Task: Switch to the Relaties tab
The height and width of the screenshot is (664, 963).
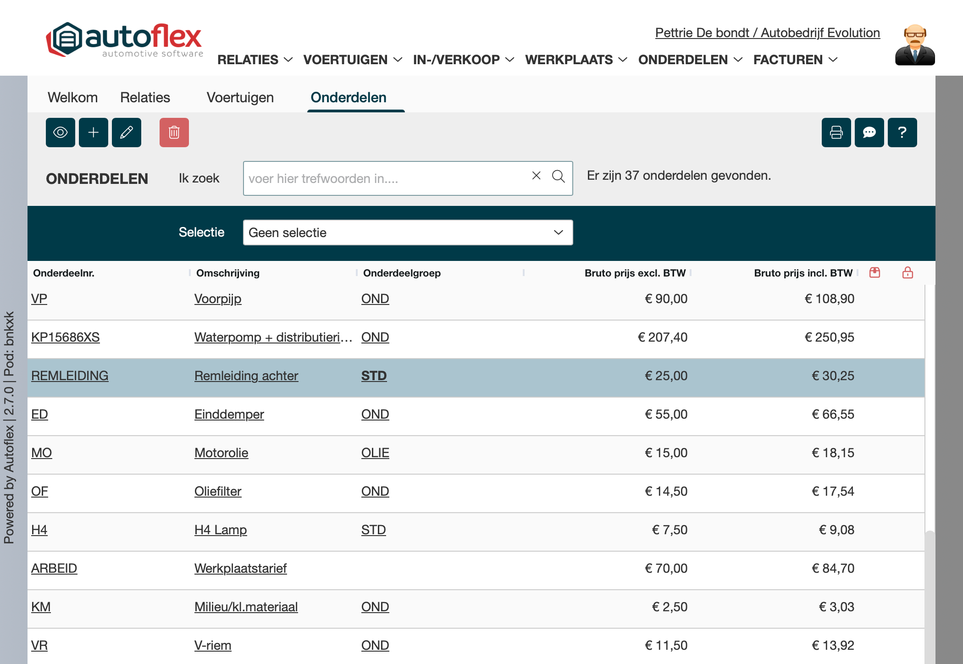Action: tap(145, 97)
